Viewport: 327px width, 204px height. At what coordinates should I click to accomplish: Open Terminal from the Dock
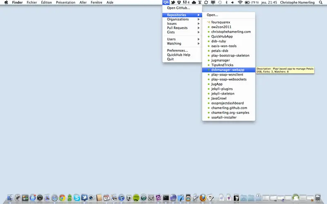166,198
